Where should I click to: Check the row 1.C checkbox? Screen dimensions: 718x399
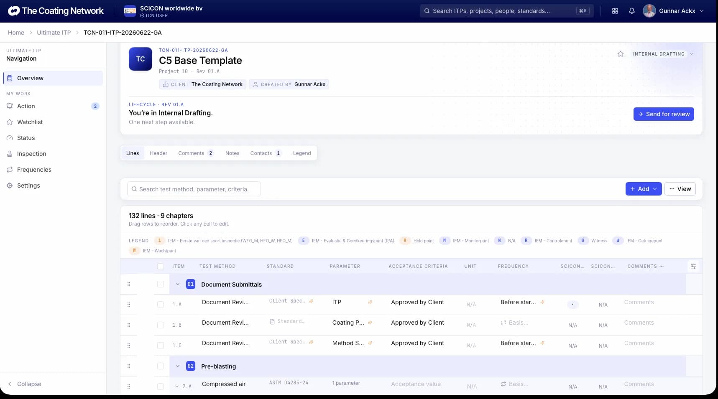[x=161, y=346]
